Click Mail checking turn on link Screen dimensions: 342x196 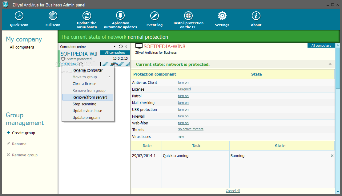point(183,103)
